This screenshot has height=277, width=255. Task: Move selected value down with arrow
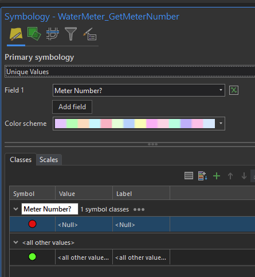click(x=244, y=176)
